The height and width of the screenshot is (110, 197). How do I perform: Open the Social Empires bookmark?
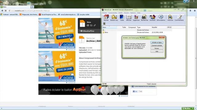pos(48,14)
